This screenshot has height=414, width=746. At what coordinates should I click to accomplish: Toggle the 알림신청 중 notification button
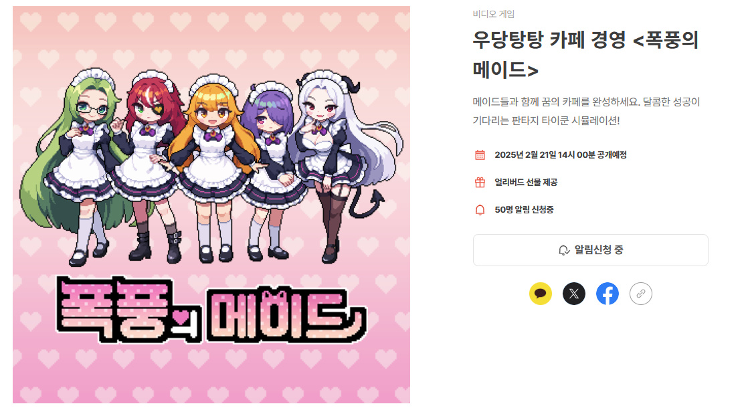click(590, 250)
